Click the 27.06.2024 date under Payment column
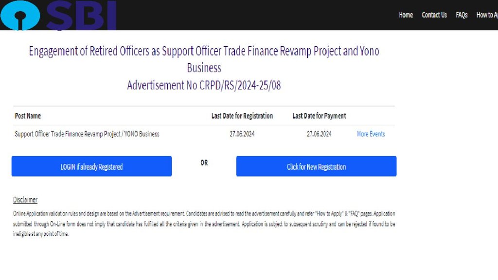This screenshot has width=498, height=280. [319, 134]
